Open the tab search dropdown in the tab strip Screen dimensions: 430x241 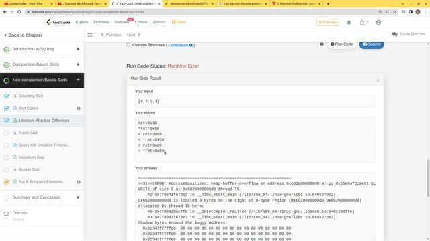(402, 4)
